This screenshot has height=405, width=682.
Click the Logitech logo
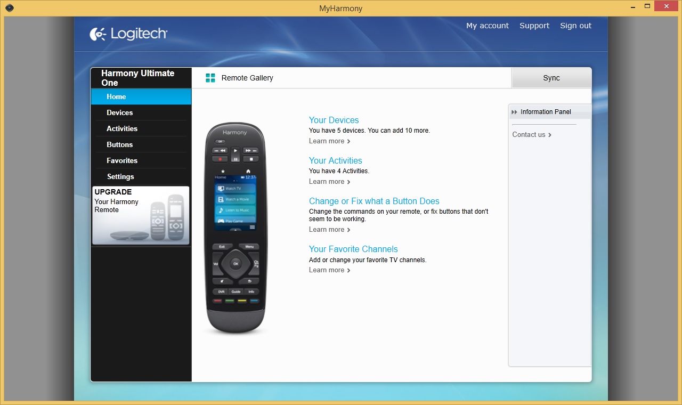coord(128,34)
